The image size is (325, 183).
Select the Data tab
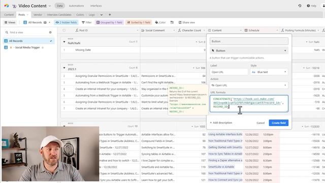click(60, 6)
